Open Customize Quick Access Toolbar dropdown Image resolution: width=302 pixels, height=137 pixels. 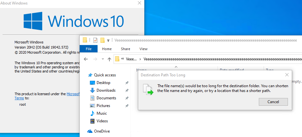[x=108, y=40]
